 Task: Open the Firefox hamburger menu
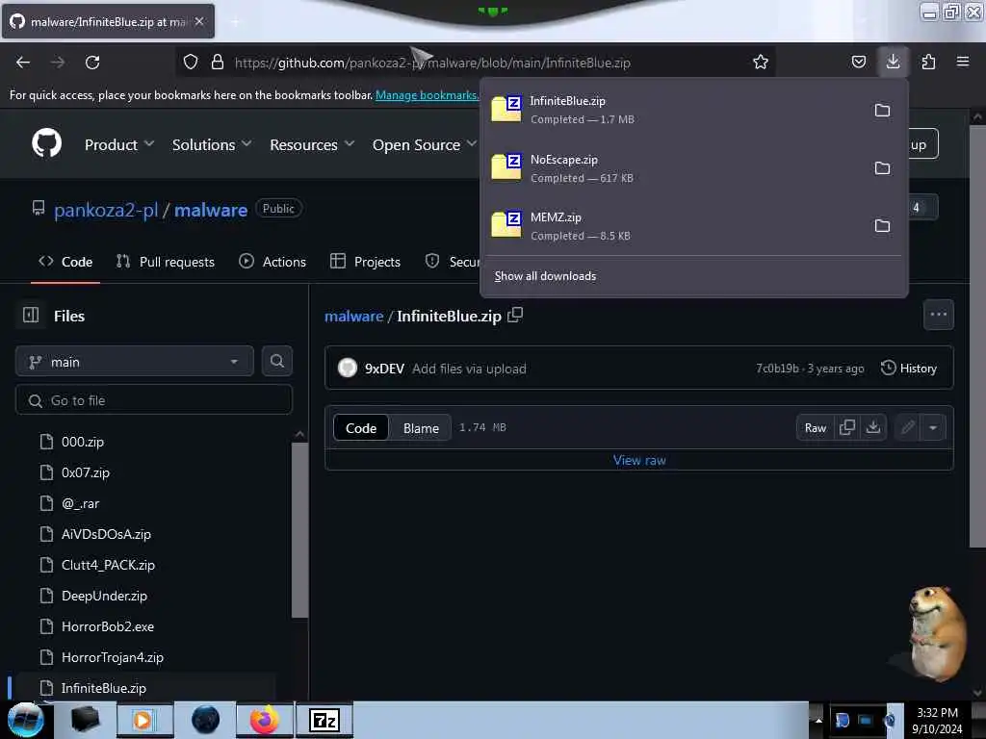(963, 63)
